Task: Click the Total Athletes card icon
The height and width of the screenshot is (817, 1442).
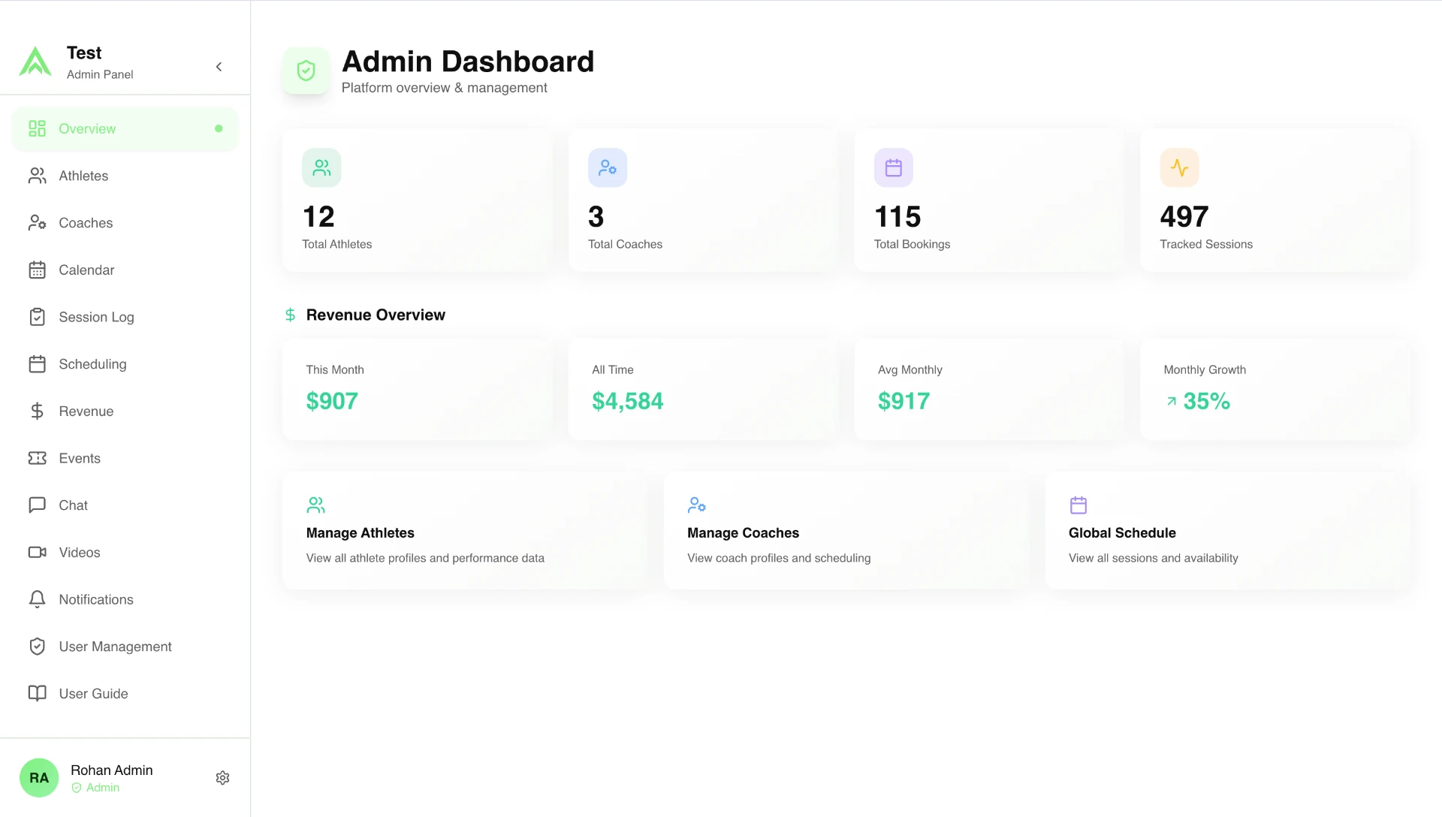Action: coord(321,167)
